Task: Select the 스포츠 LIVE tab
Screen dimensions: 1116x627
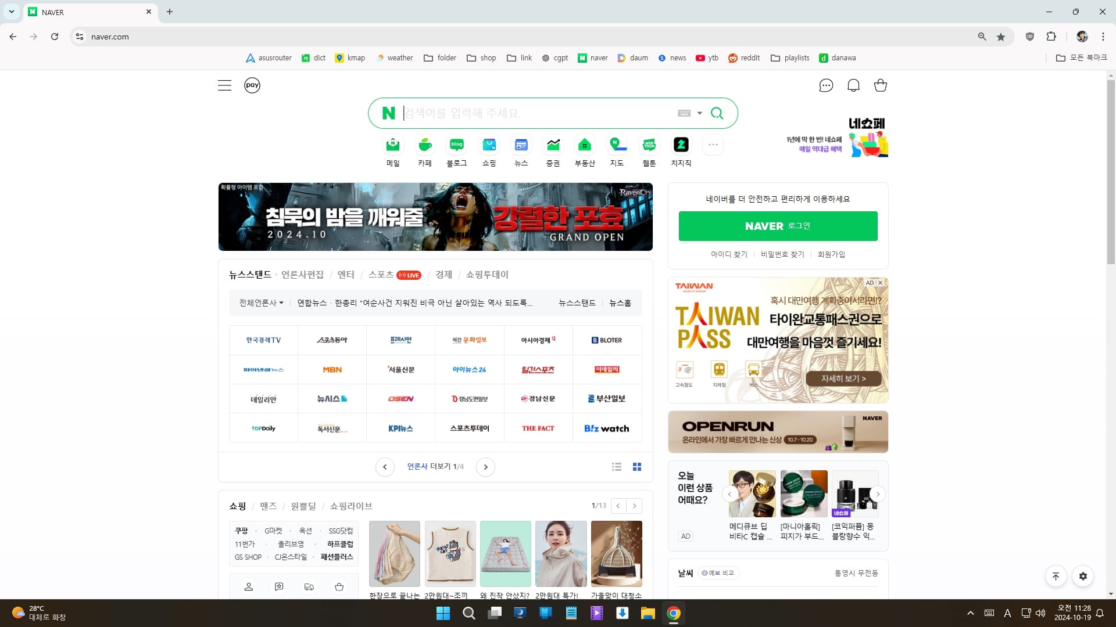Action: [395, 275]
